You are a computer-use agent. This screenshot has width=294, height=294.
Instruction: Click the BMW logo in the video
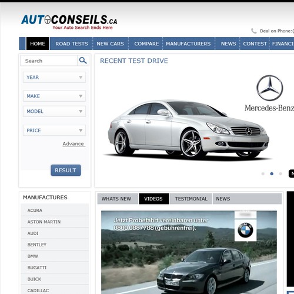pyautogui.click(x=245, y=230)
